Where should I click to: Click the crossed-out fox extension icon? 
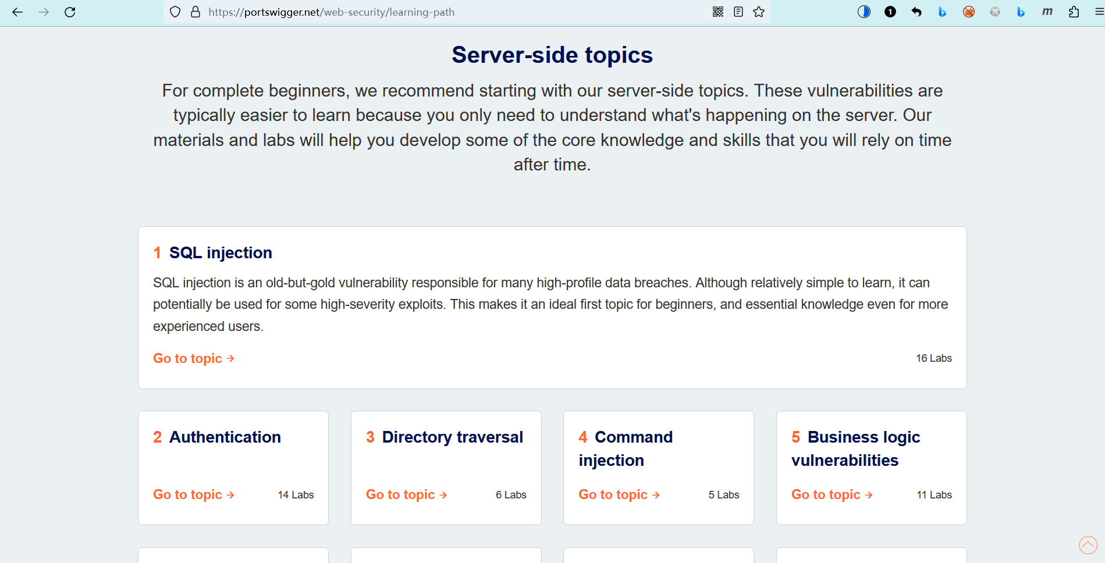[969, 12]
